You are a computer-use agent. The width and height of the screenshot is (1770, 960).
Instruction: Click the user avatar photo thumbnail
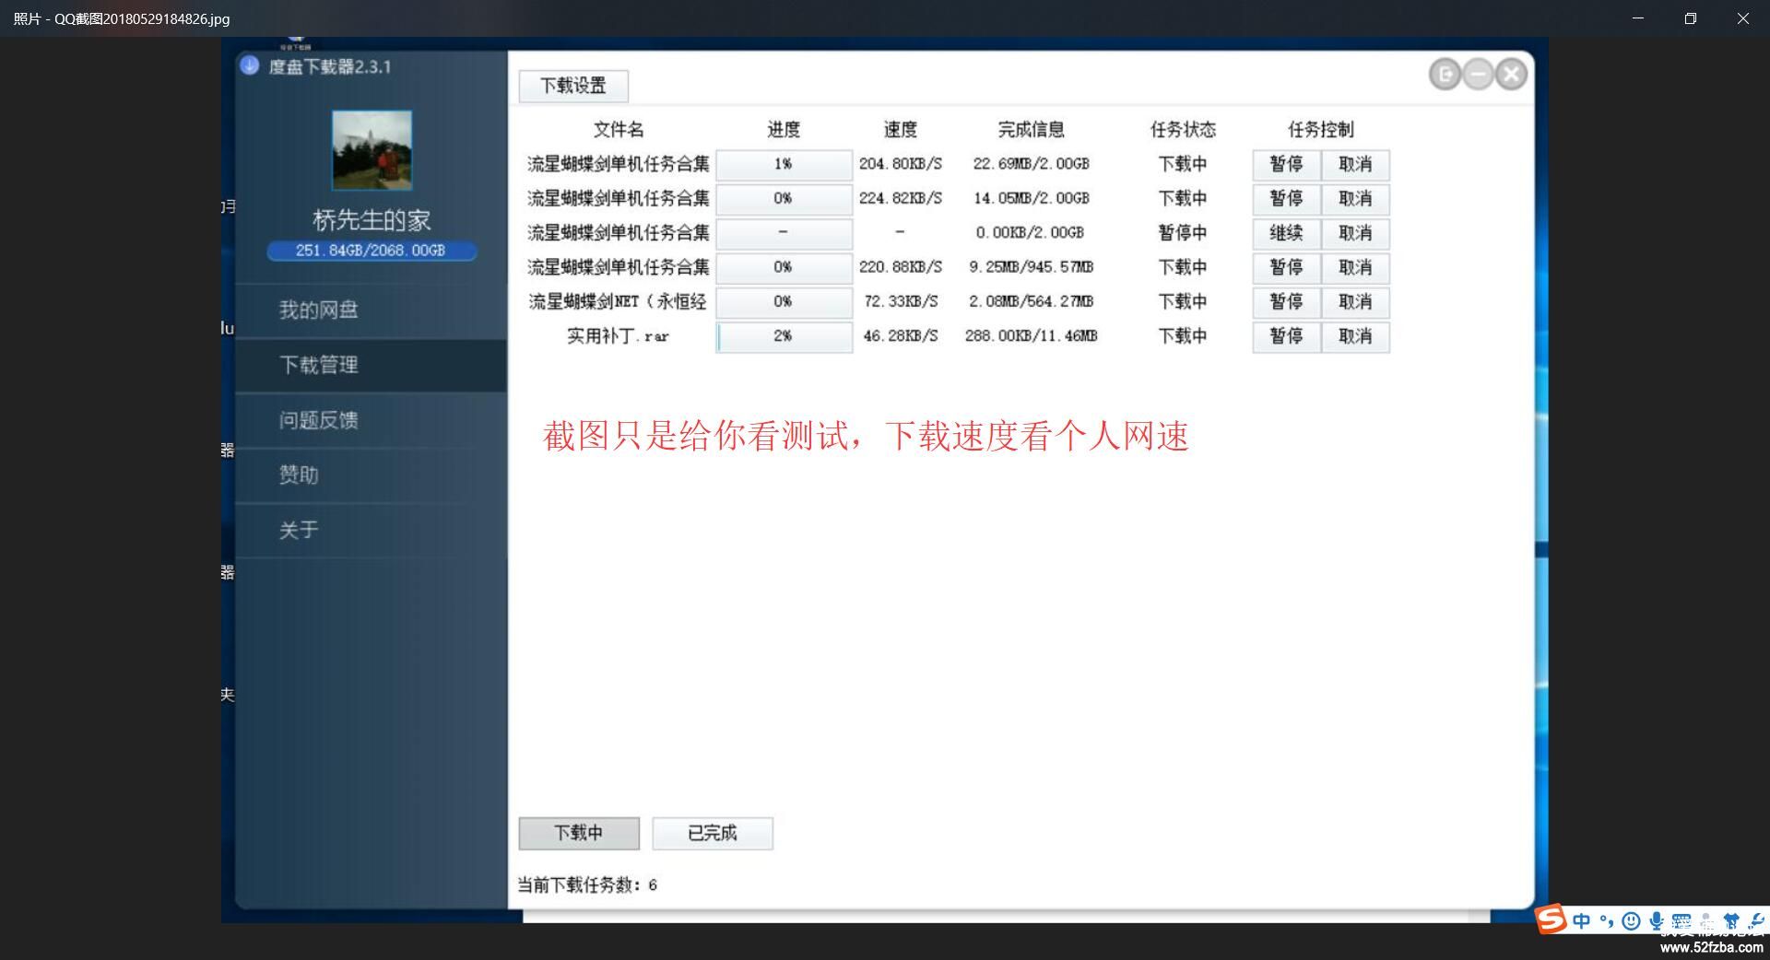[372, 150]
